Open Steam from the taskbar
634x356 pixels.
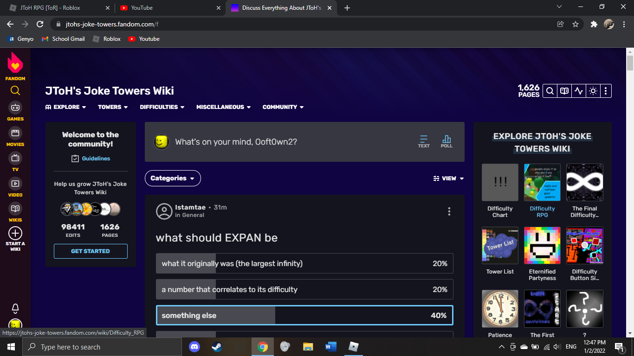click(217, 347)
